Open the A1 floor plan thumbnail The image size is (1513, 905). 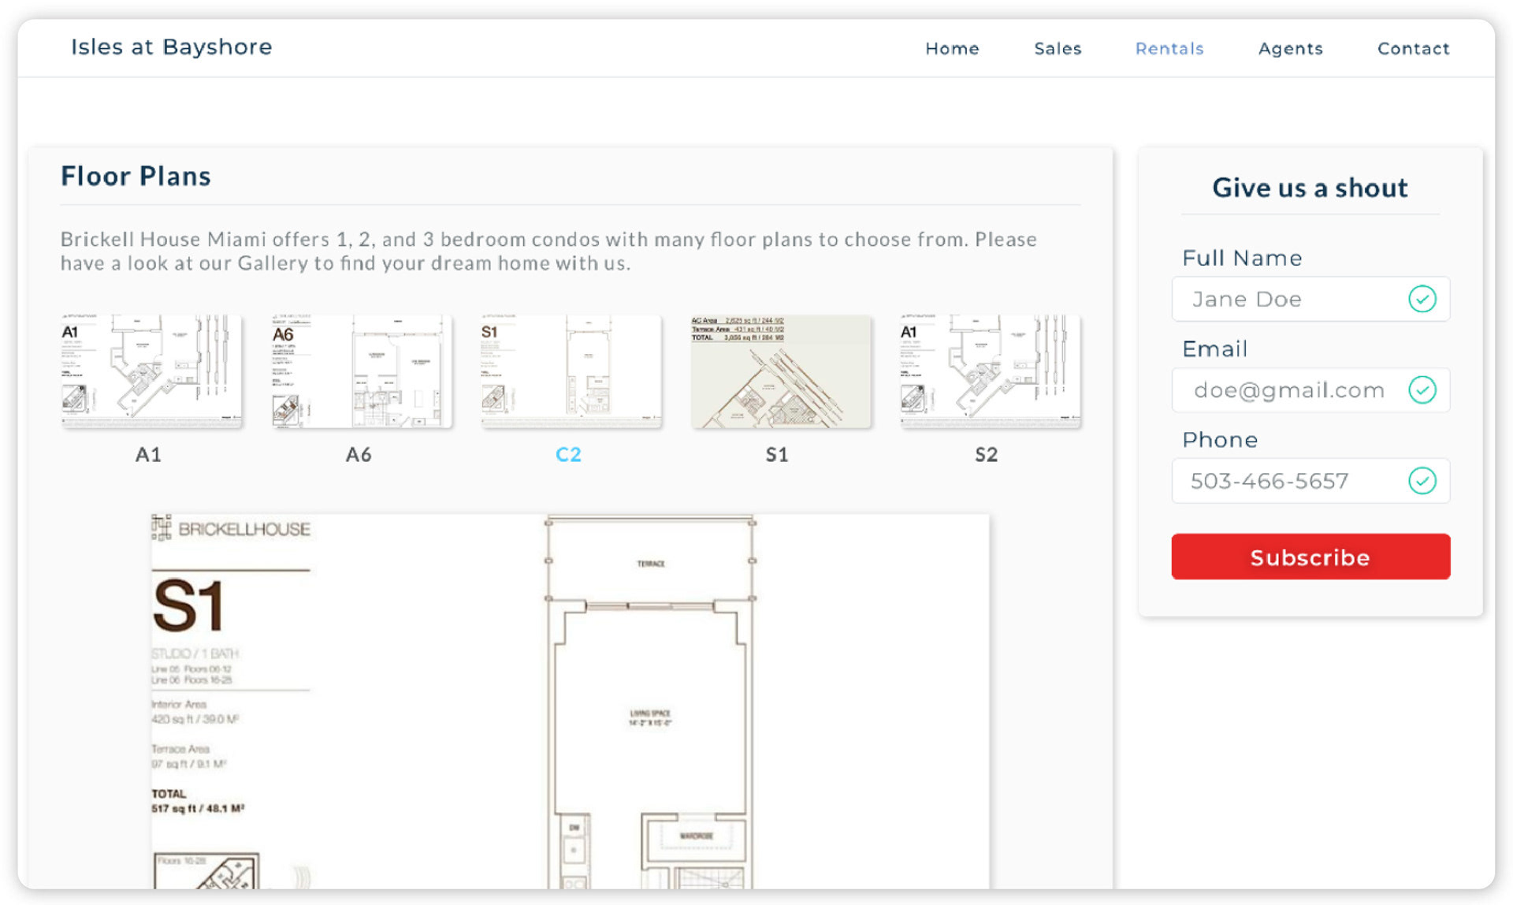point(151,371)
